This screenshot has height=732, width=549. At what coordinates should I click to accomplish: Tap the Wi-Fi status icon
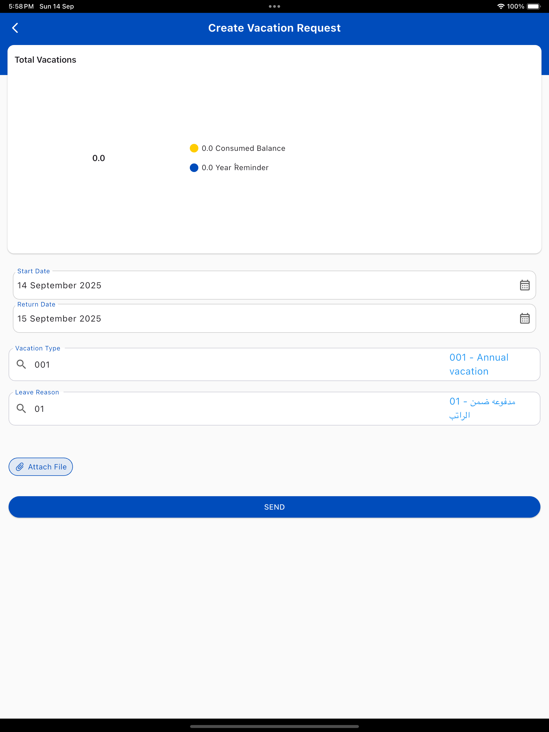[x=501, y=6]
